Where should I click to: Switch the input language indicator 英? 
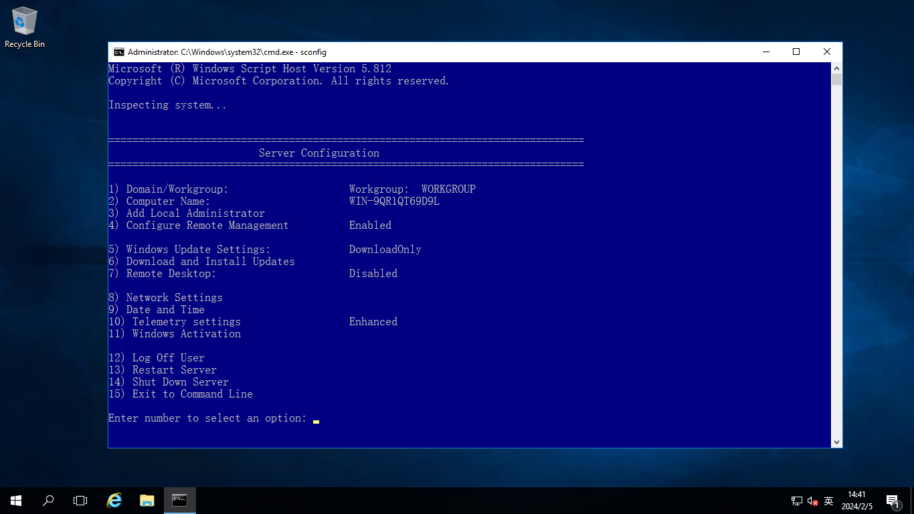click(828, 501)
